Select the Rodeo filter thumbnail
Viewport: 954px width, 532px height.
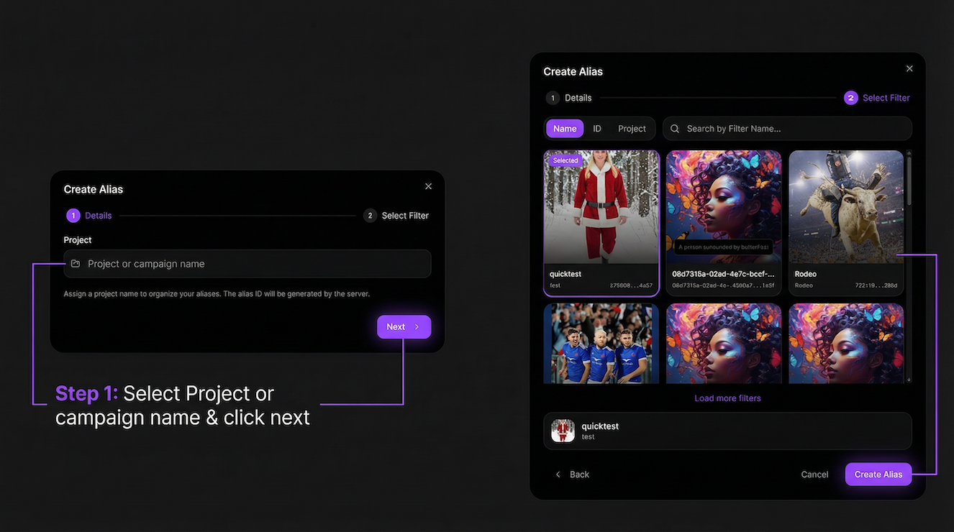click(x=846, y=208)
